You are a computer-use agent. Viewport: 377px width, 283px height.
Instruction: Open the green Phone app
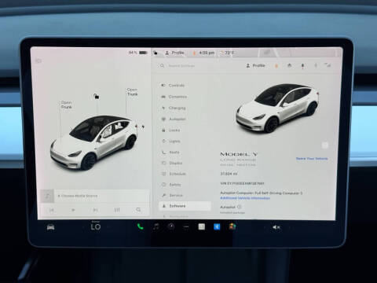[x=141, y=226]
